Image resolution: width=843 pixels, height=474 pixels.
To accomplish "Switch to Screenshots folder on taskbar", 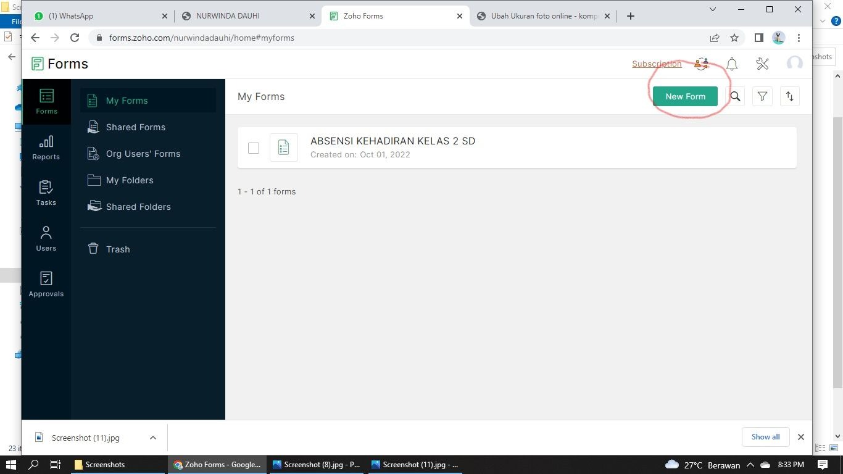I will 117,465.
